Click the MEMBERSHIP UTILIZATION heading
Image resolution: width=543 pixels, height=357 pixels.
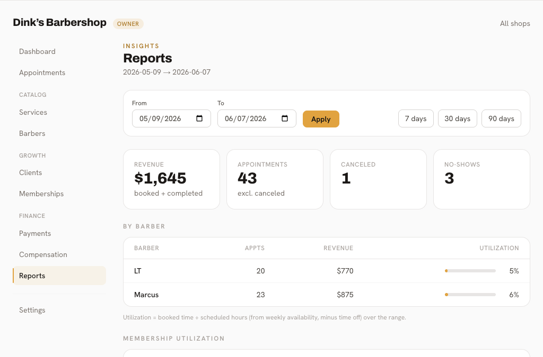point(173,338)
